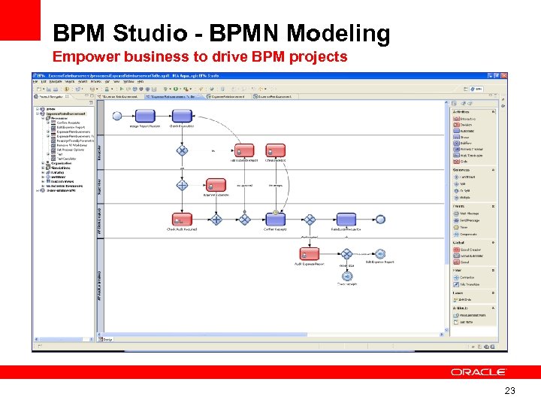Select the Reimburse Requestor blue activity
The image size is (541, 406).
[x=346, y=220]
